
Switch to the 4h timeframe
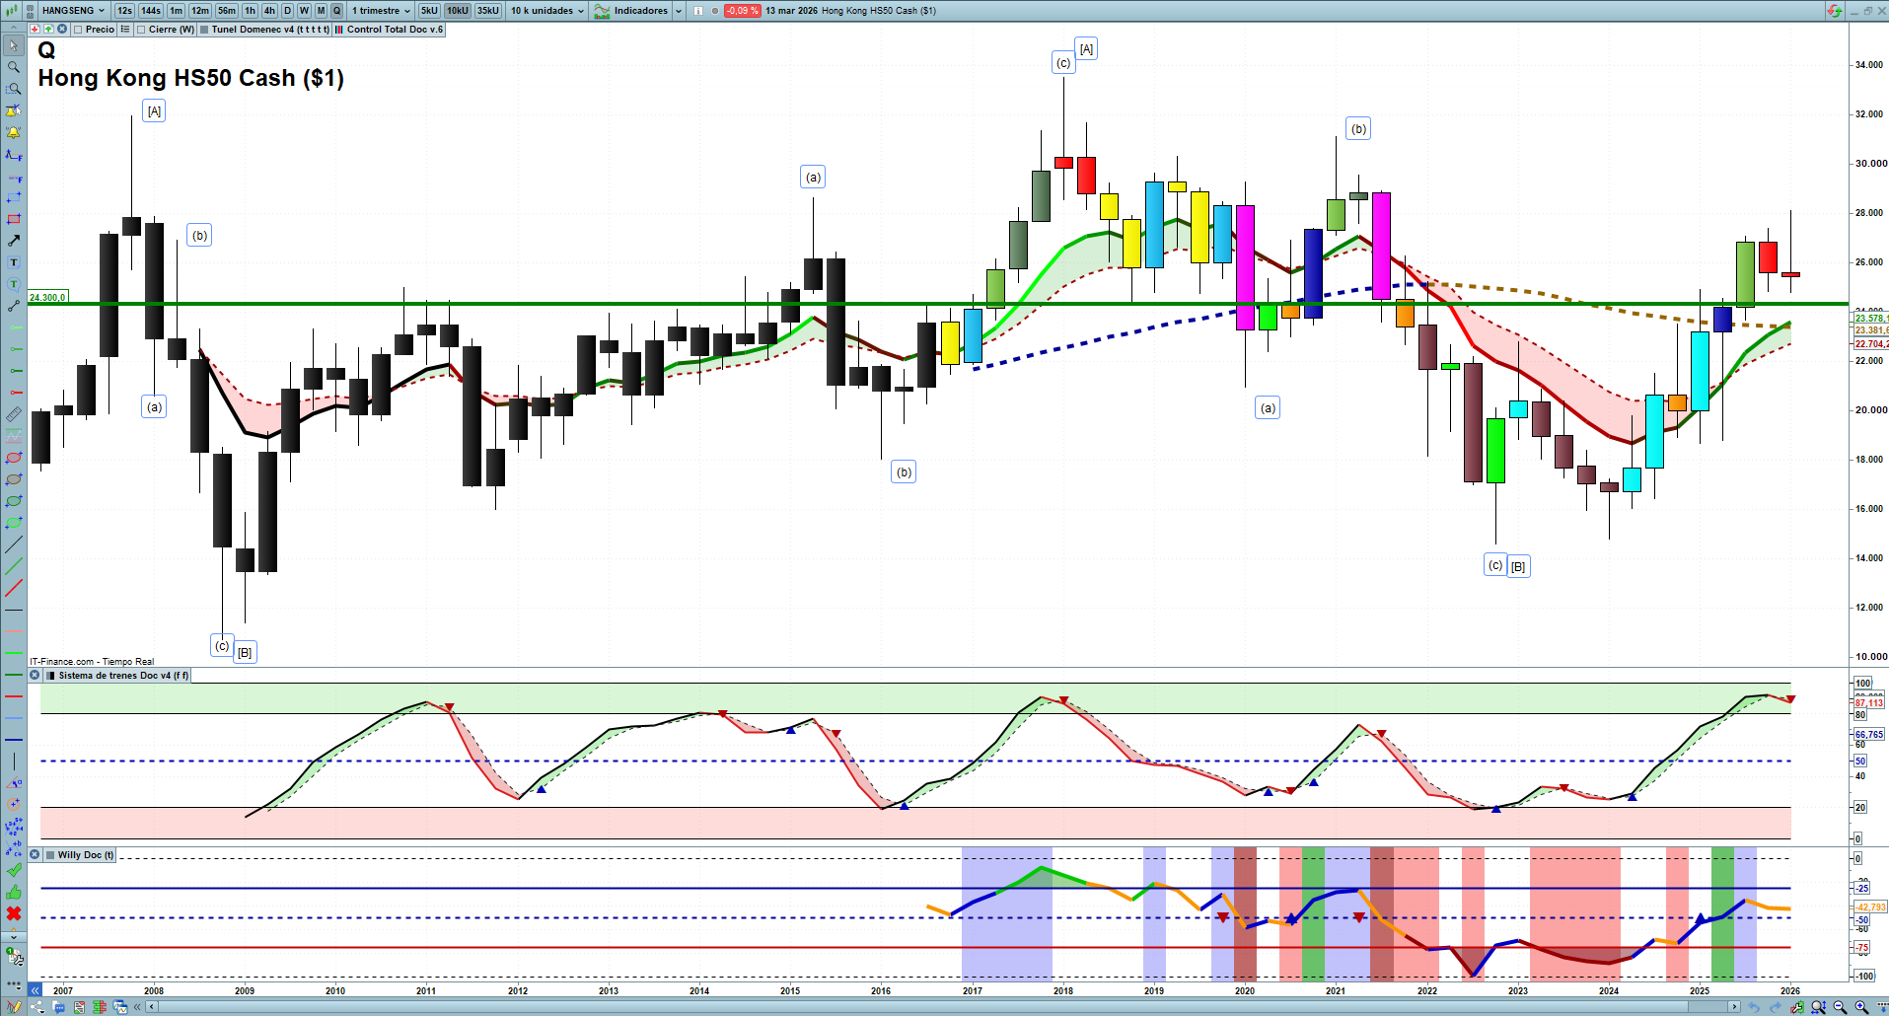pos(269,11)
